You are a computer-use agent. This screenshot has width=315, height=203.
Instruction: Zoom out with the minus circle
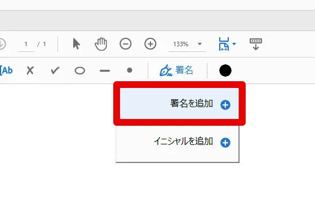coord(126,44)
